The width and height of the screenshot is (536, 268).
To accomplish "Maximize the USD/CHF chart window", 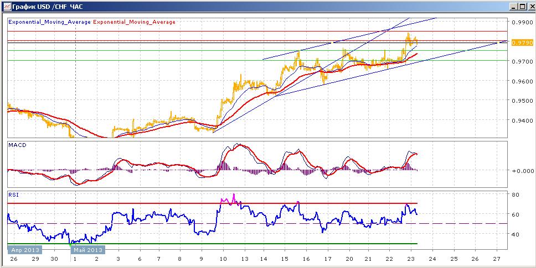I will tap(522, 7).
